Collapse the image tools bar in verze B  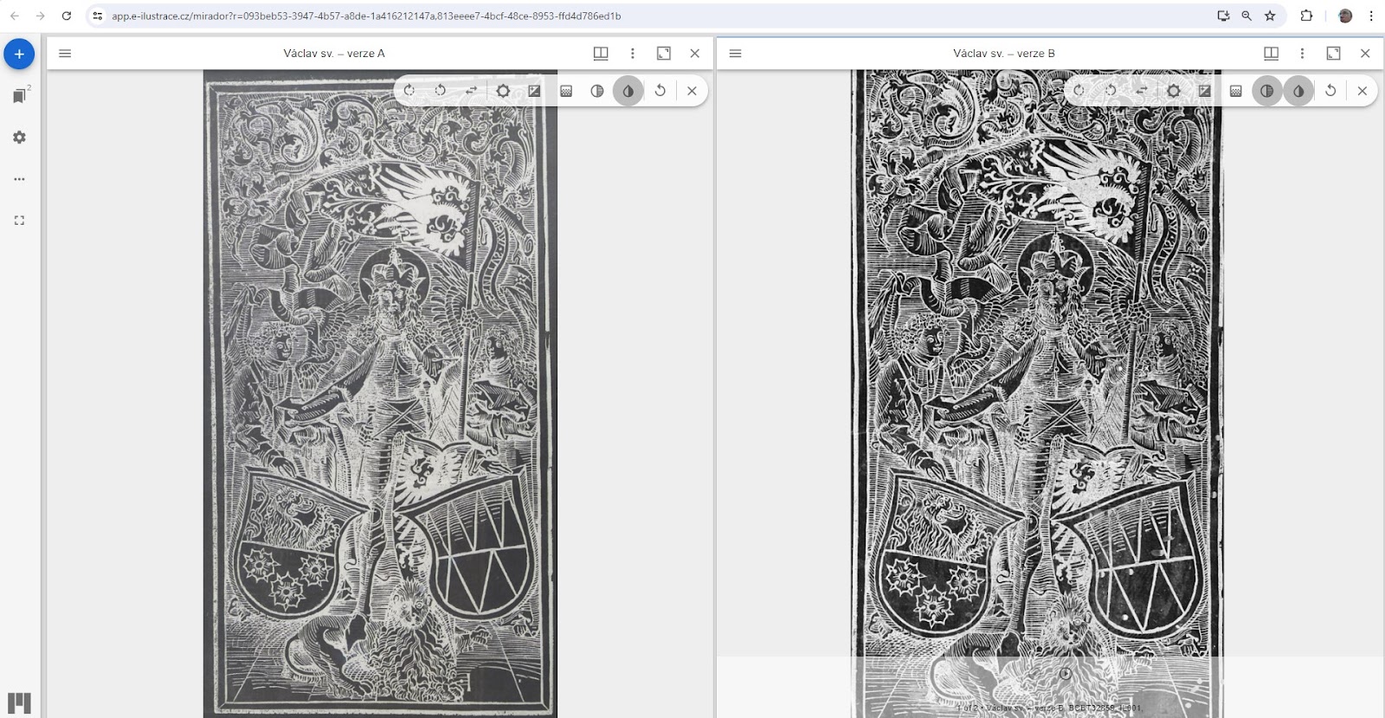[1362, 90]
